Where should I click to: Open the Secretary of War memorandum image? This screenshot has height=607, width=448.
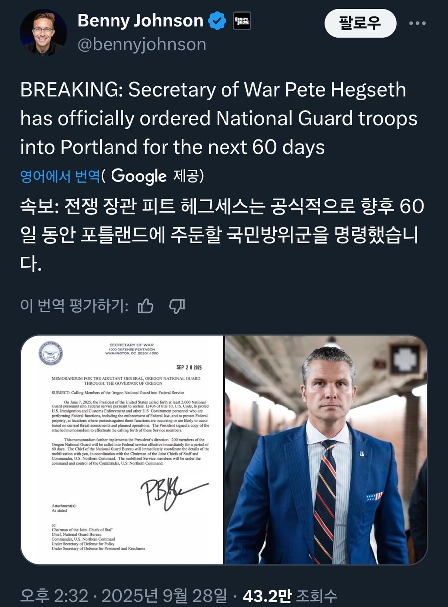122,450
